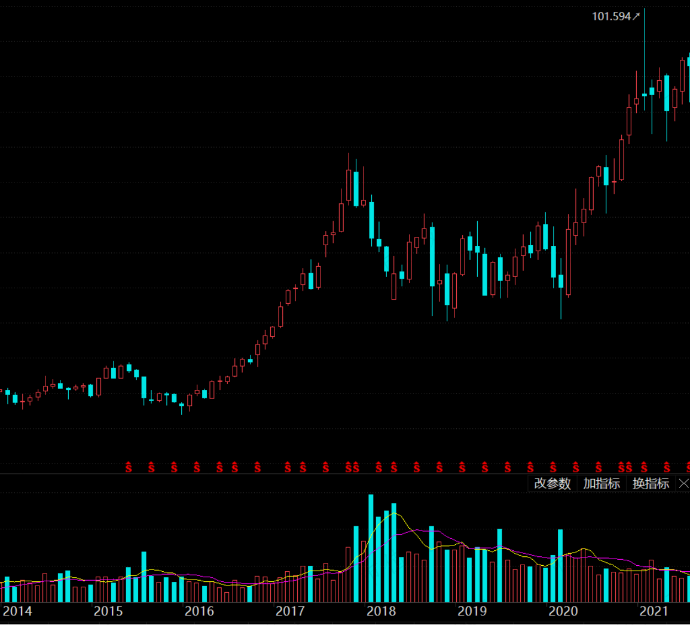Open the 加指标 add-indicator option
The width and height of the screenshot is (690, 625).
[602, 483]
